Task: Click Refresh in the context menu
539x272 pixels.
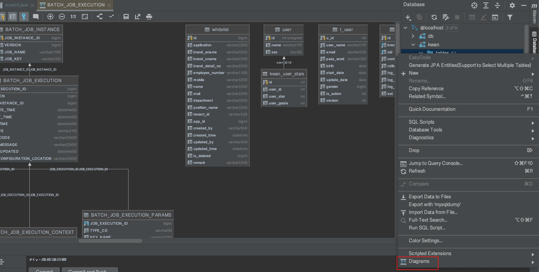Action: point(468,171)
